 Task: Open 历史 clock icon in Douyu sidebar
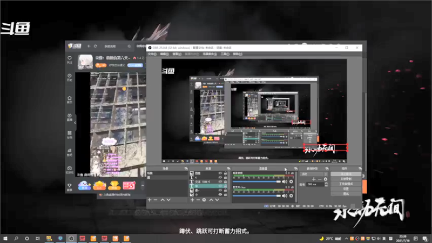click(70, 76)
